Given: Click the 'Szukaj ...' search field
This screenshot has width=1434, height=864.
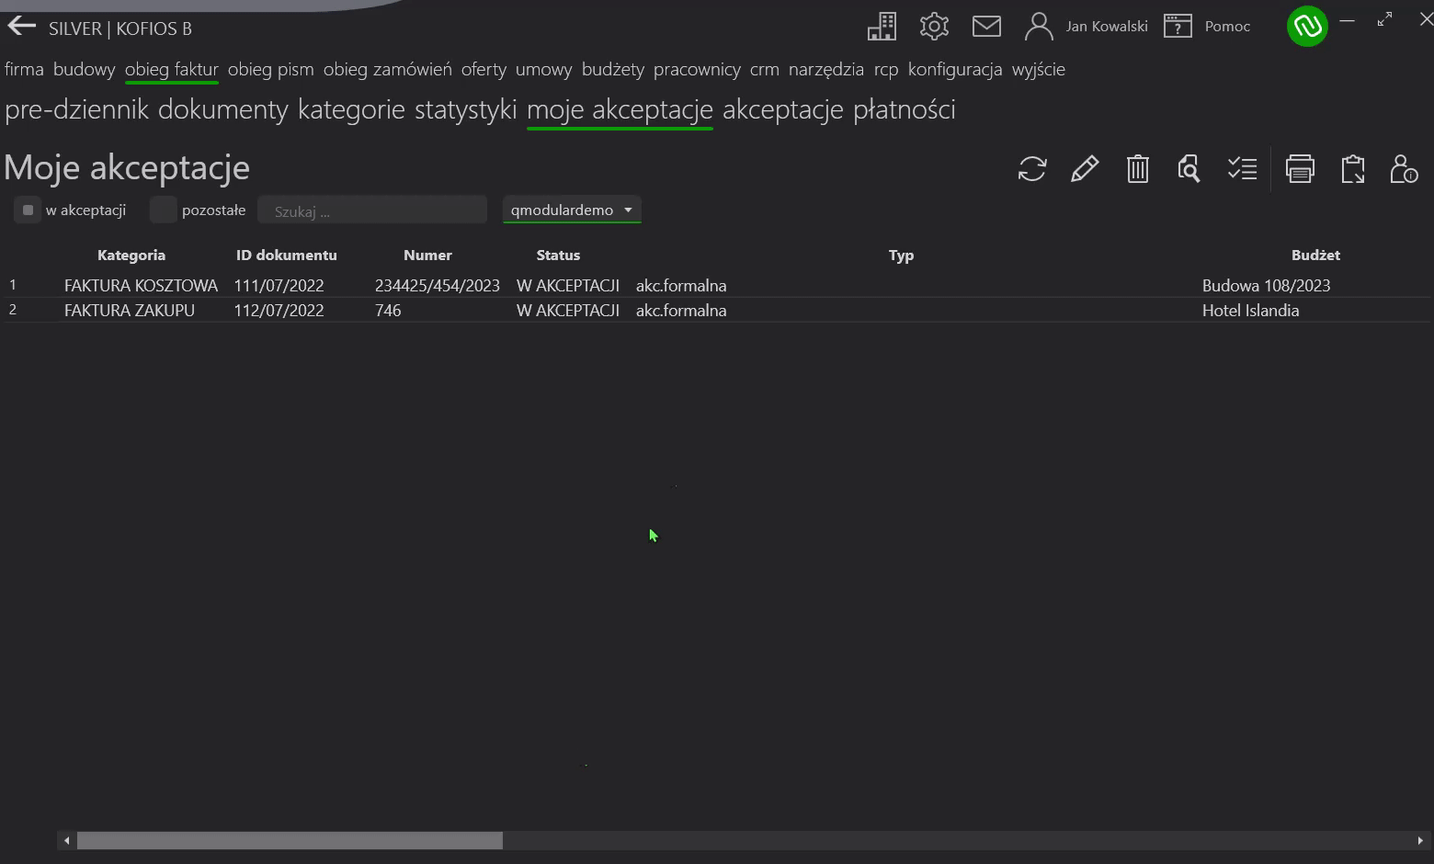Looking at the screenshot, I should [372, 210].
